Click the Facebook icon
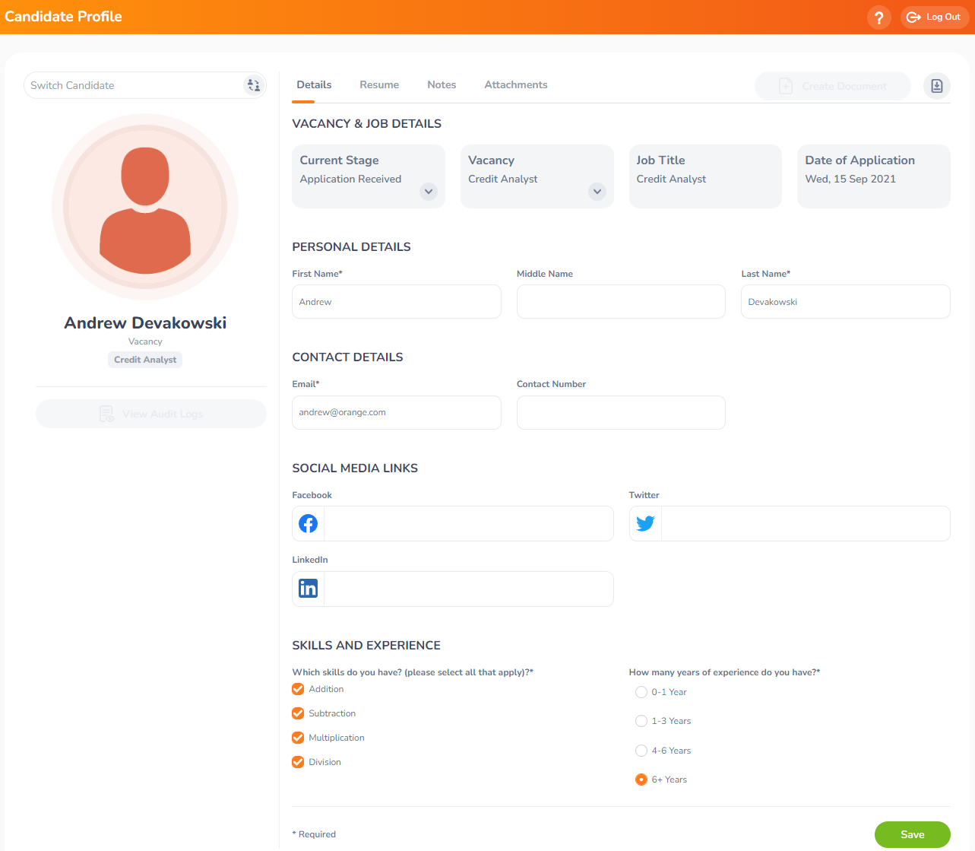The width and height of the screenshot is (975, 851). [x=307, y=523]
